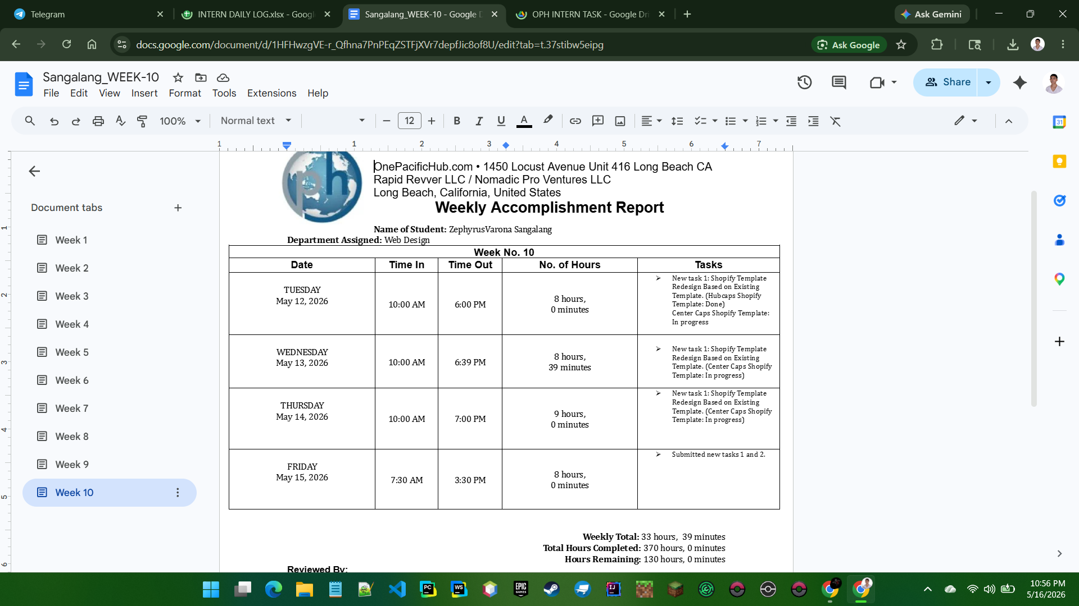Viewport: 1079px width, 606px height.
Task: Toggle the checklist button
Action: pos(700,121)
